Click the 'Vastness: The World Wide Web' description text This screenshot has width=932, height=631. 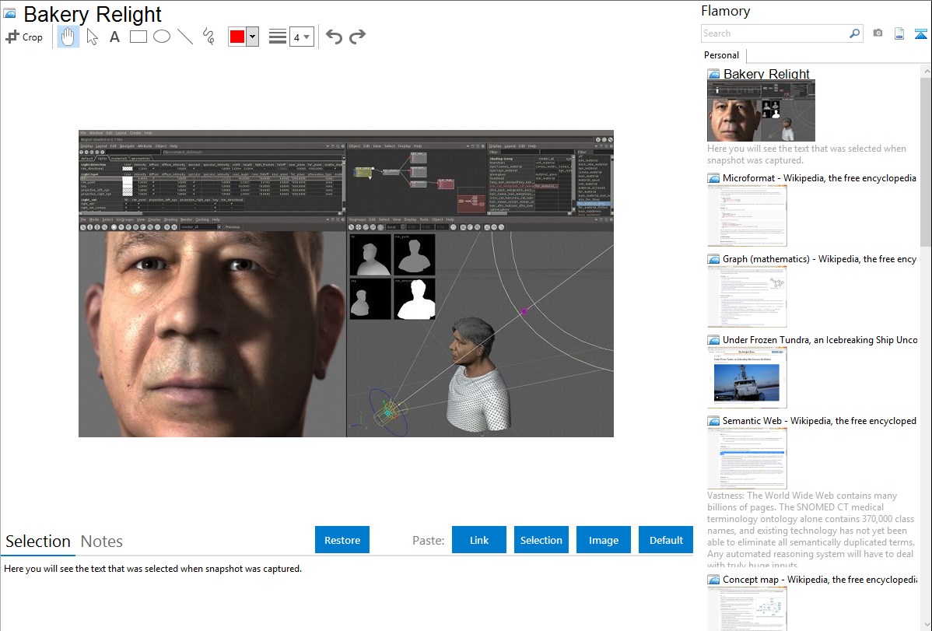(811, 531)
